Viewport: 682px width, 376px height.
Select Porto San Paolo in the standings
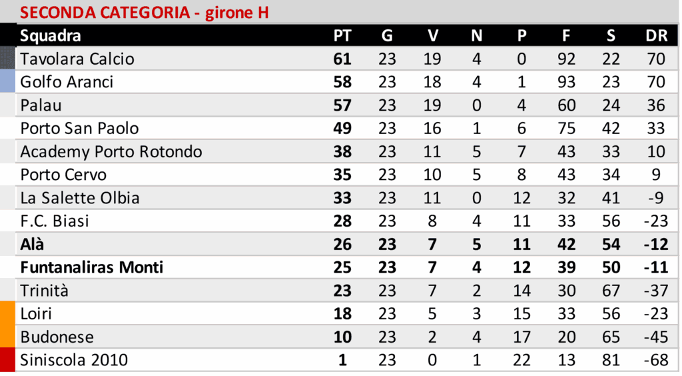coord(79,128)
